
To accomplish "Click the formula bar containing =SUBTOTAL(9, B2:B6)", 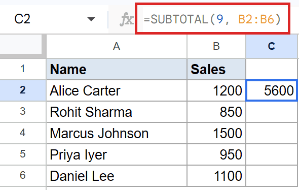I will (x=212, y=19).
